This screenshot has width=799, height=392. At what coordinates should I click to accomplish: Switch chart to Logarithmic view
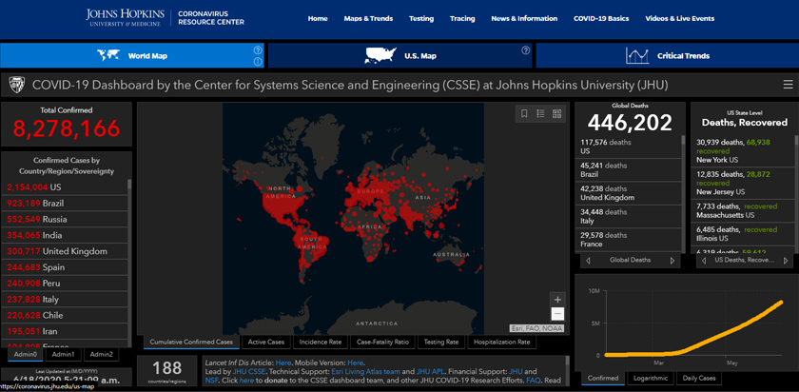(x=652, y=378)
